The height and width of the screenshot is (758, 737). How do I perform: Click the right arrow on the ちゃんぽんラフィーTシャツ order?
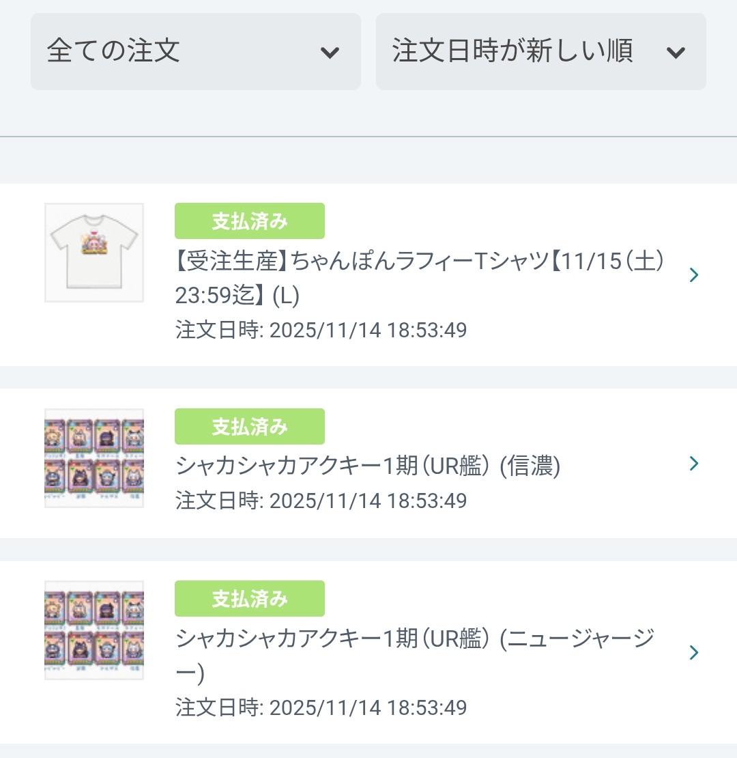[x=694, y=275]
